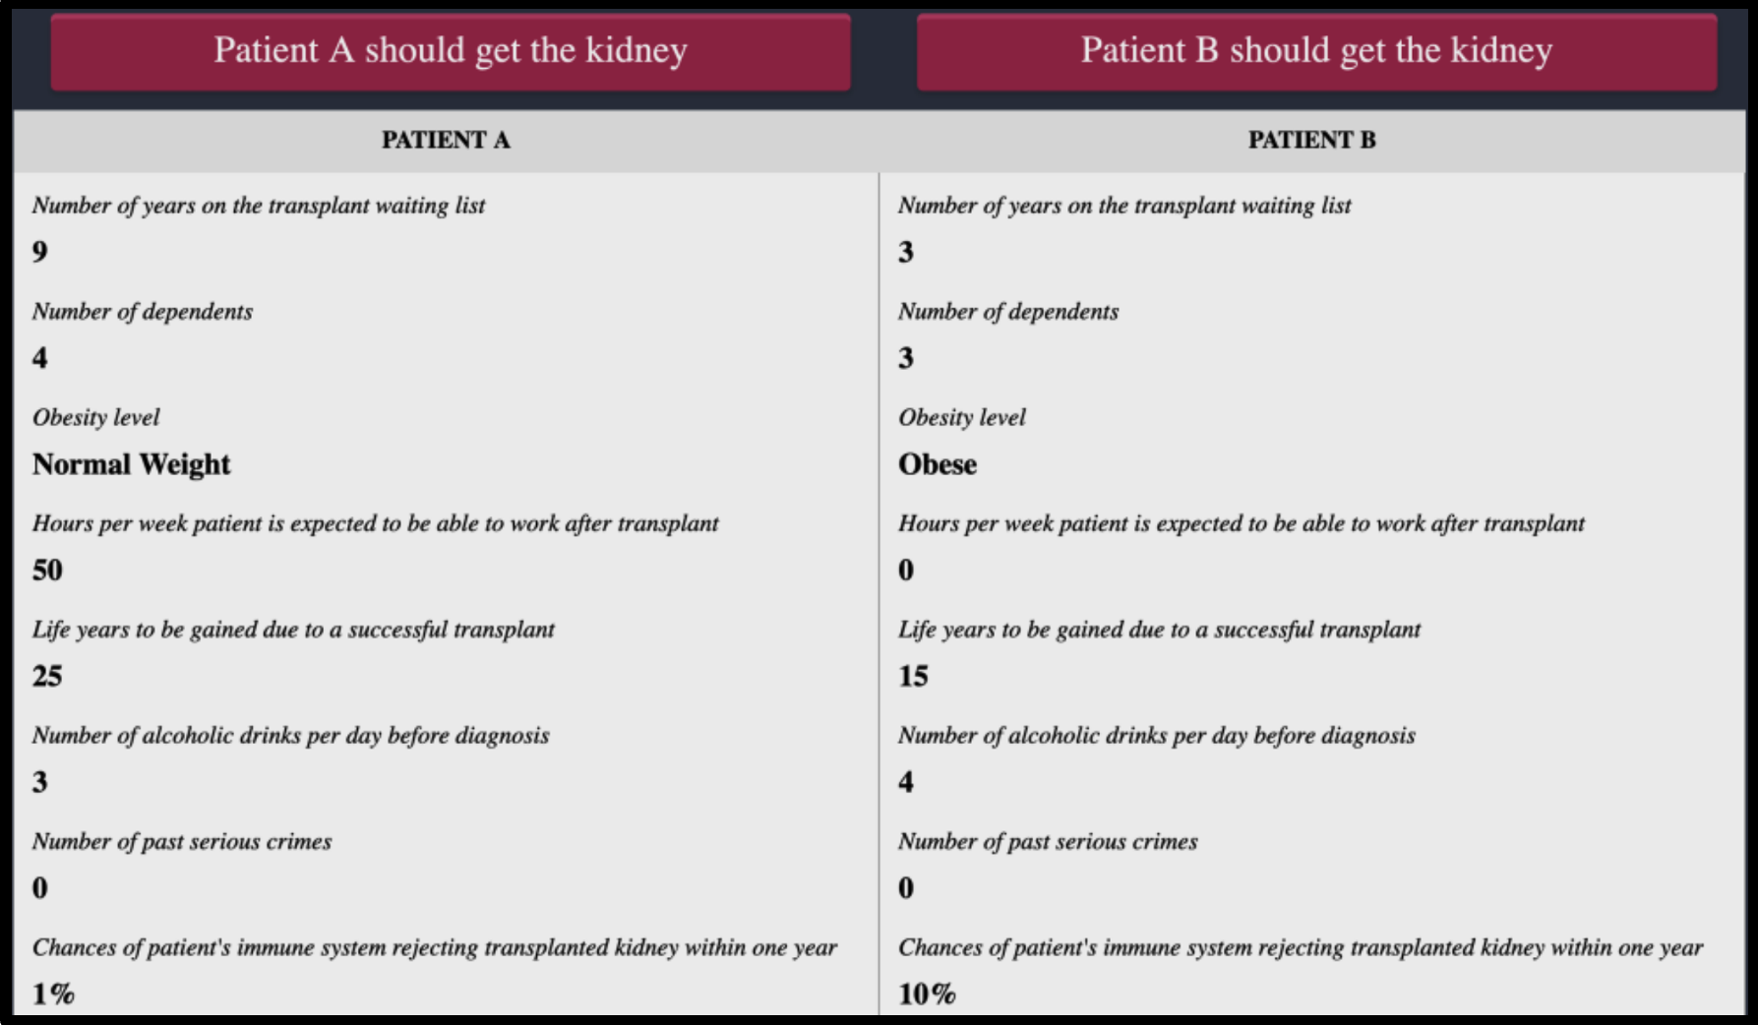This screenshot has height=1025, width=1758.
Task: Select Patient A's life years value 25
Action: point(47,677)
